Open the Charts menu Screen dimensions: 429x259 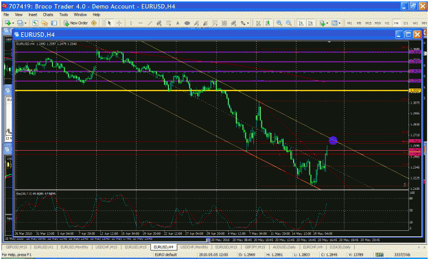pos(48,14)
